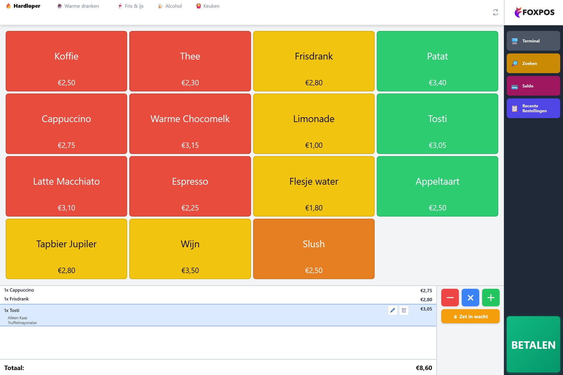Switch to the Warme dranken tab
Image resolution: width=563 pixels, height=375 pixels.
[x=78, y=6]
